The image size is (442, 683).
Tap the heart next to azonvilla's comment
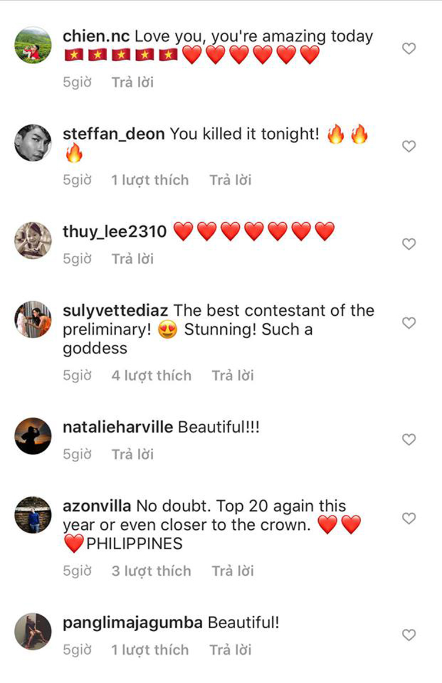[409, 519]
